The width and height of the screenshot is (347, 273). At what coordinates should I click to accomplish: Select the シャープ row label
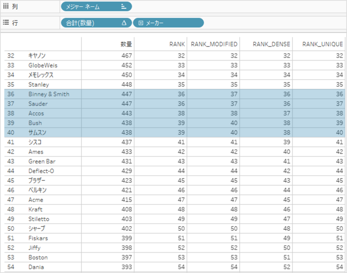[x=37, y=229]
